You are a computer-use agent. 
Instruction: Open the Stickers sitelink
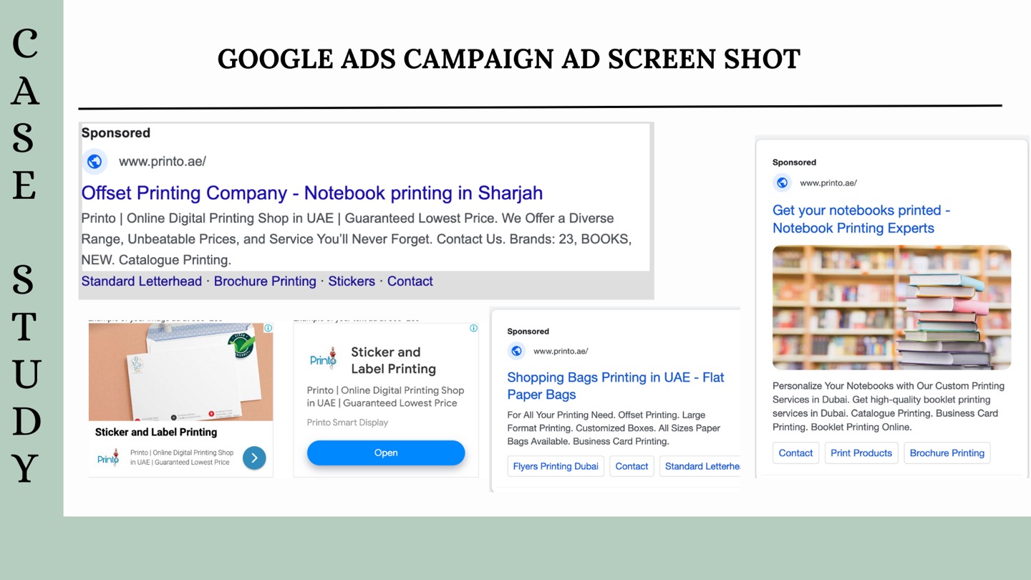pyautogui.click(x=352, y=281)
